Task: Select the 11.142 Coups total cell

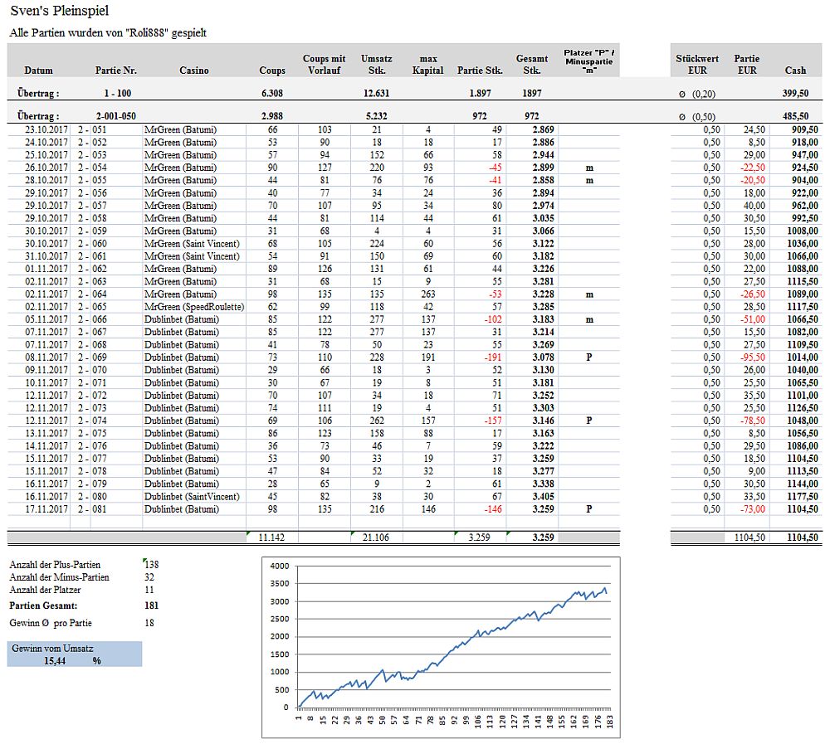Action: pos(271,537)
